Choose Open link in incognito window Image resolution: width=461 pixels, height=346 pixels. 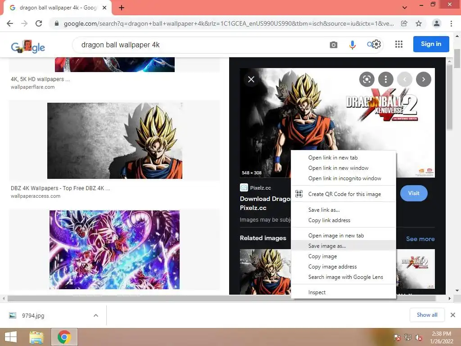pos(343,178)
